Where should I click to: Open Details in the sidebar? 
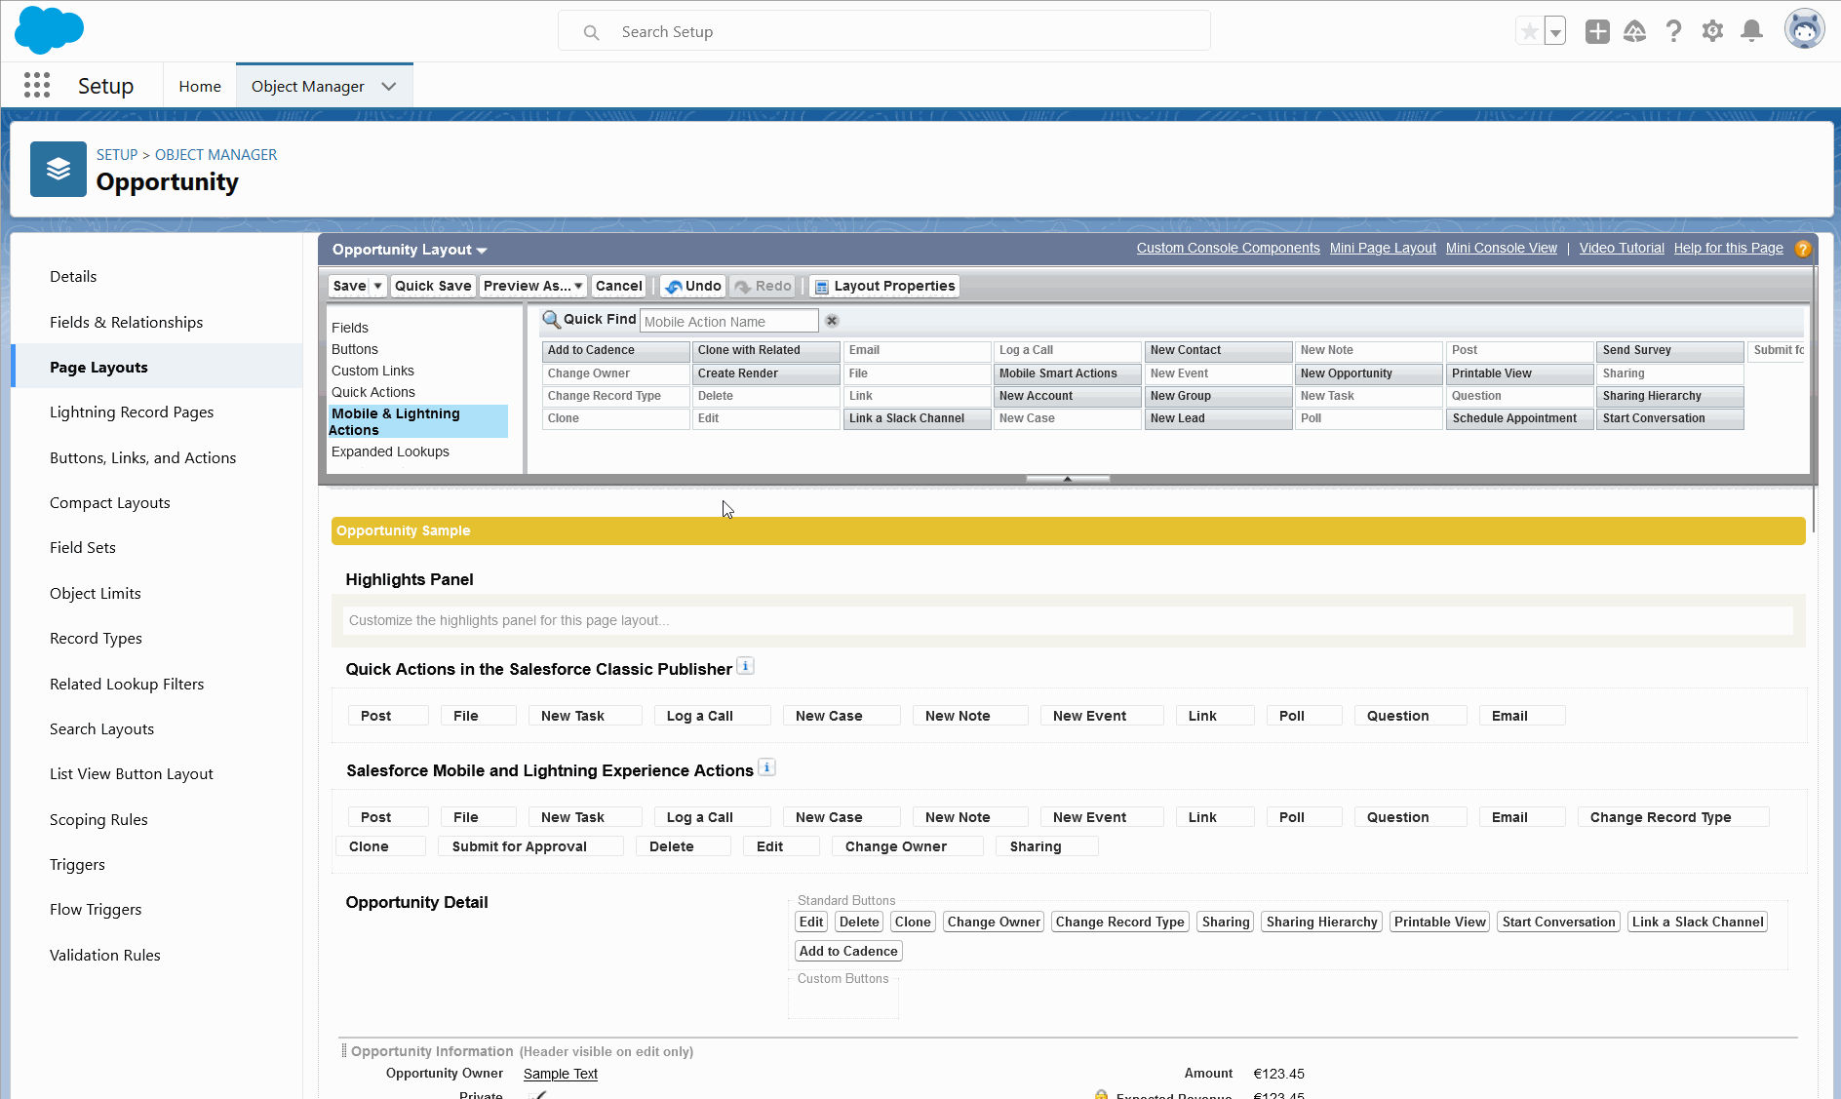tap(73, 276)
